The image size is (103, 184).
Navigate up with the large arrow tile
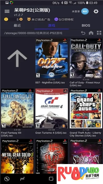point(17,58)
